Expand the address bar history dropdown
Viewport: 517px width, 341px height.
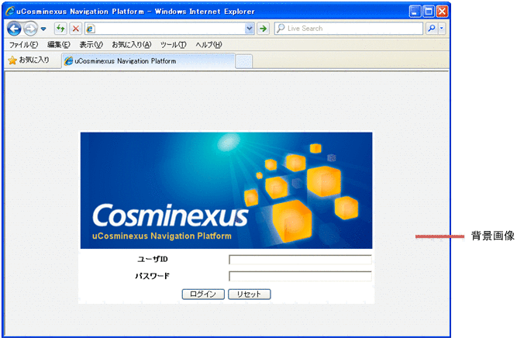pos(250,29)
